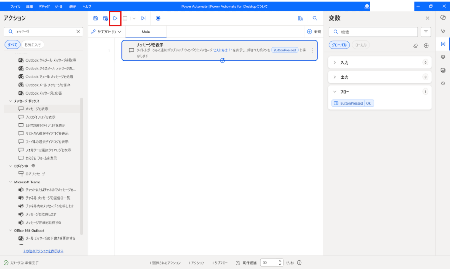Switch to ローカル variables filter
Viewport: 450px width, 269px height.
360,45
